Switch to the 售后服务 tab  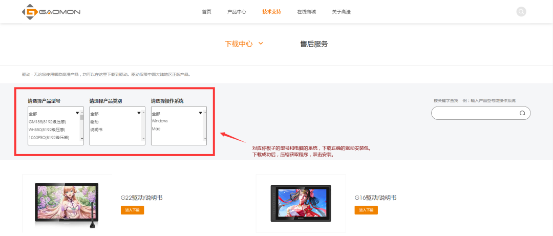coord(314,44)
